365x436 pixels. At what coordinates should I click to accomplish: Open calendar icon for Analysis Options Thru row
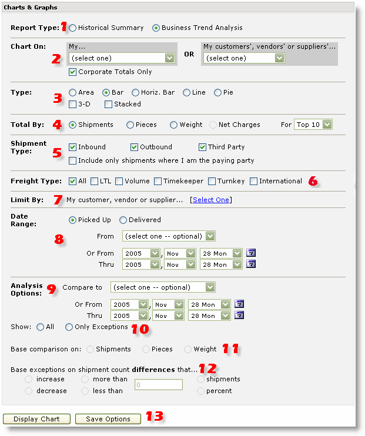tap(239, 316)
